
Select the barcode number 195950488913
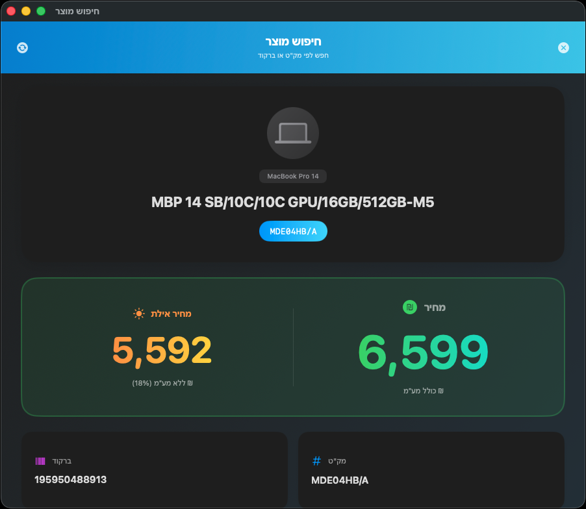pos(71,480)
